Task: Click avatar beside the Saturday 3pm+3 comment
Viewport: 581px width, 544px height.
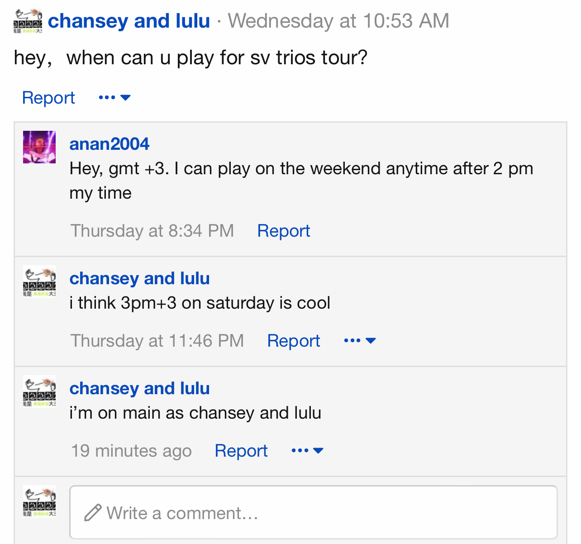Action: click(x=39, y=282)
